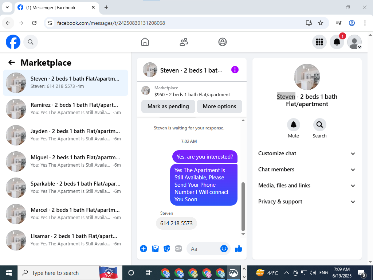Open site information icon in address bar
The width and height of the screenshot is (373, 280).
click(50, 23)
